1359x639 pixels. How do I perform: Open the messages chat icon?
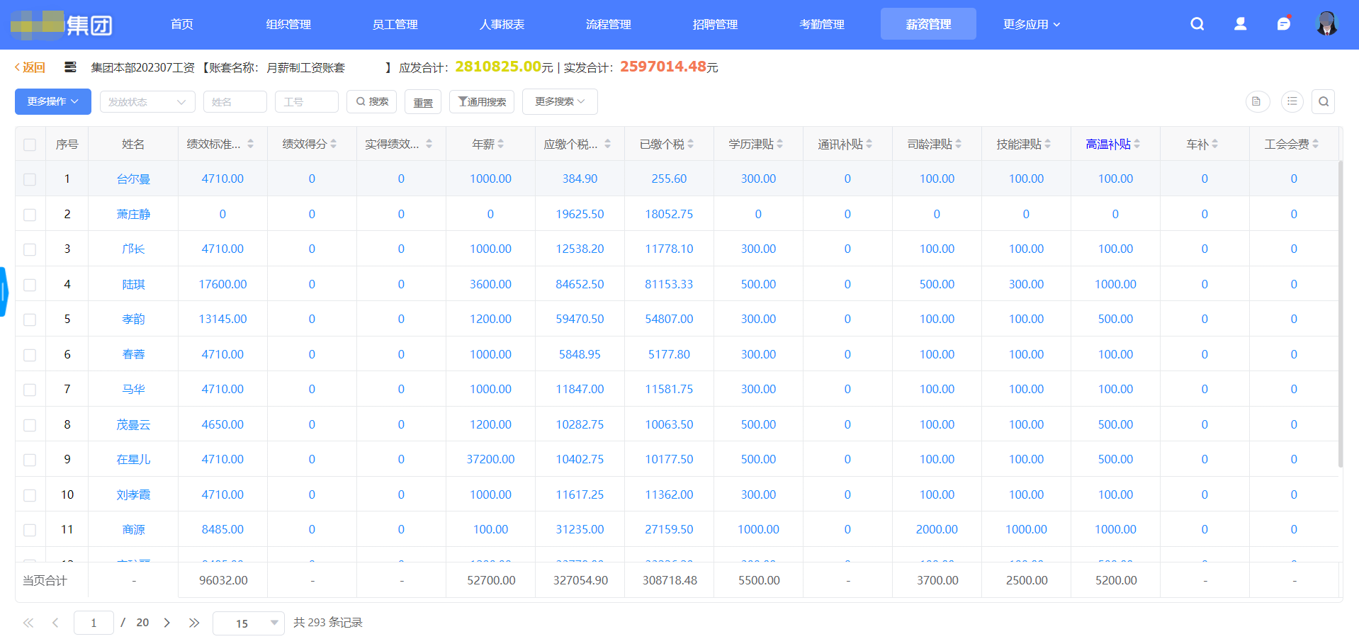click(1284, 24)
